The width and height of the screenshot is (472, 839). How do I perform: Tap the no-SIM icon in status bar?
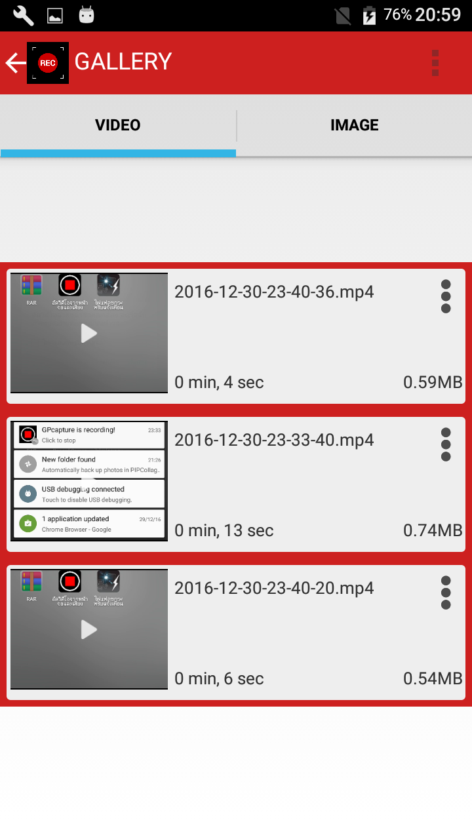[343, 16]
